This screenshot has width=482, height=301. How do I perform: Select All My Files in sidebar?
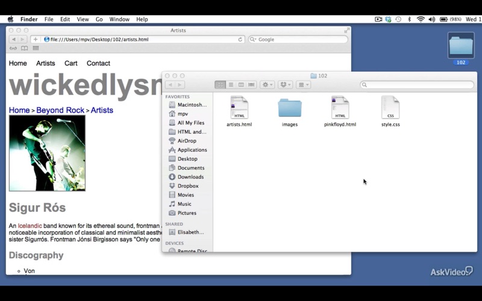point(188,123)
